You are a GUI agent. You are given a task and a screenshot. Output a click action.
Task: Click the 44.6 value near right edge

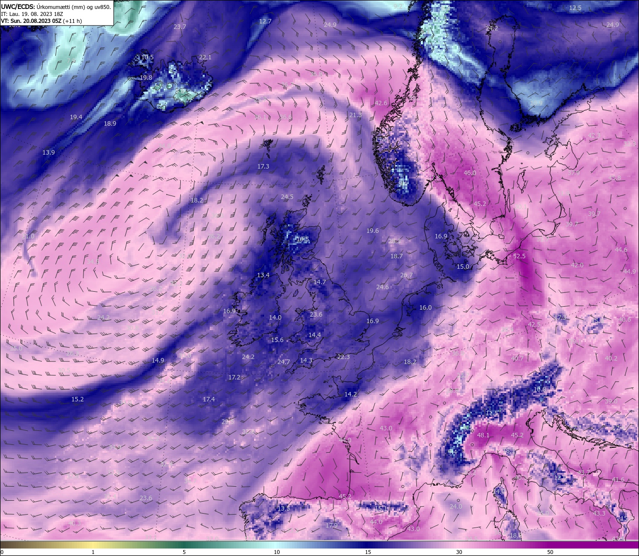click(x=621, y=250)
